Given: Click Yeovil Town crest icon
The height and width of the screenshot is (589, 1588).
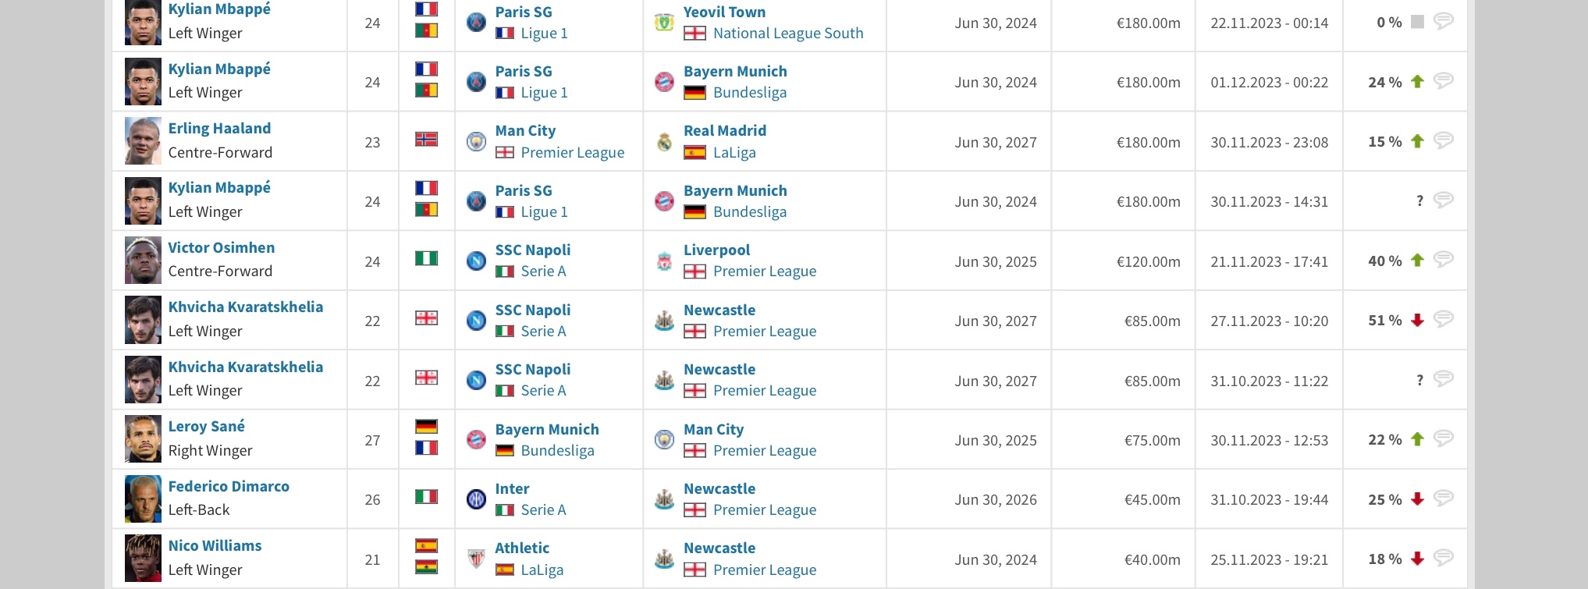Looking at the screenshot, I should [664, 23].
